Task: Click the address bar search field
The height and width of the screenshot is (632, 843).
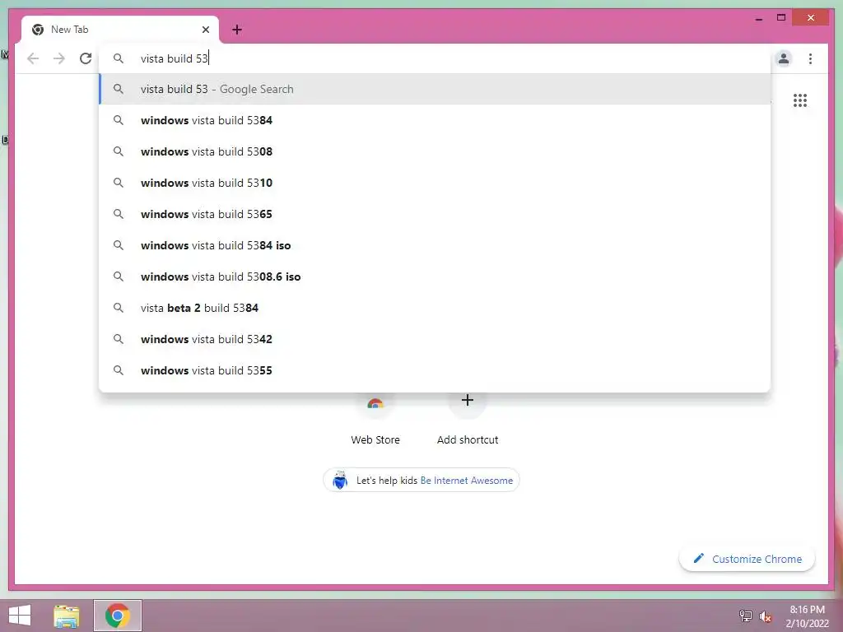Action: click(435, 58)
